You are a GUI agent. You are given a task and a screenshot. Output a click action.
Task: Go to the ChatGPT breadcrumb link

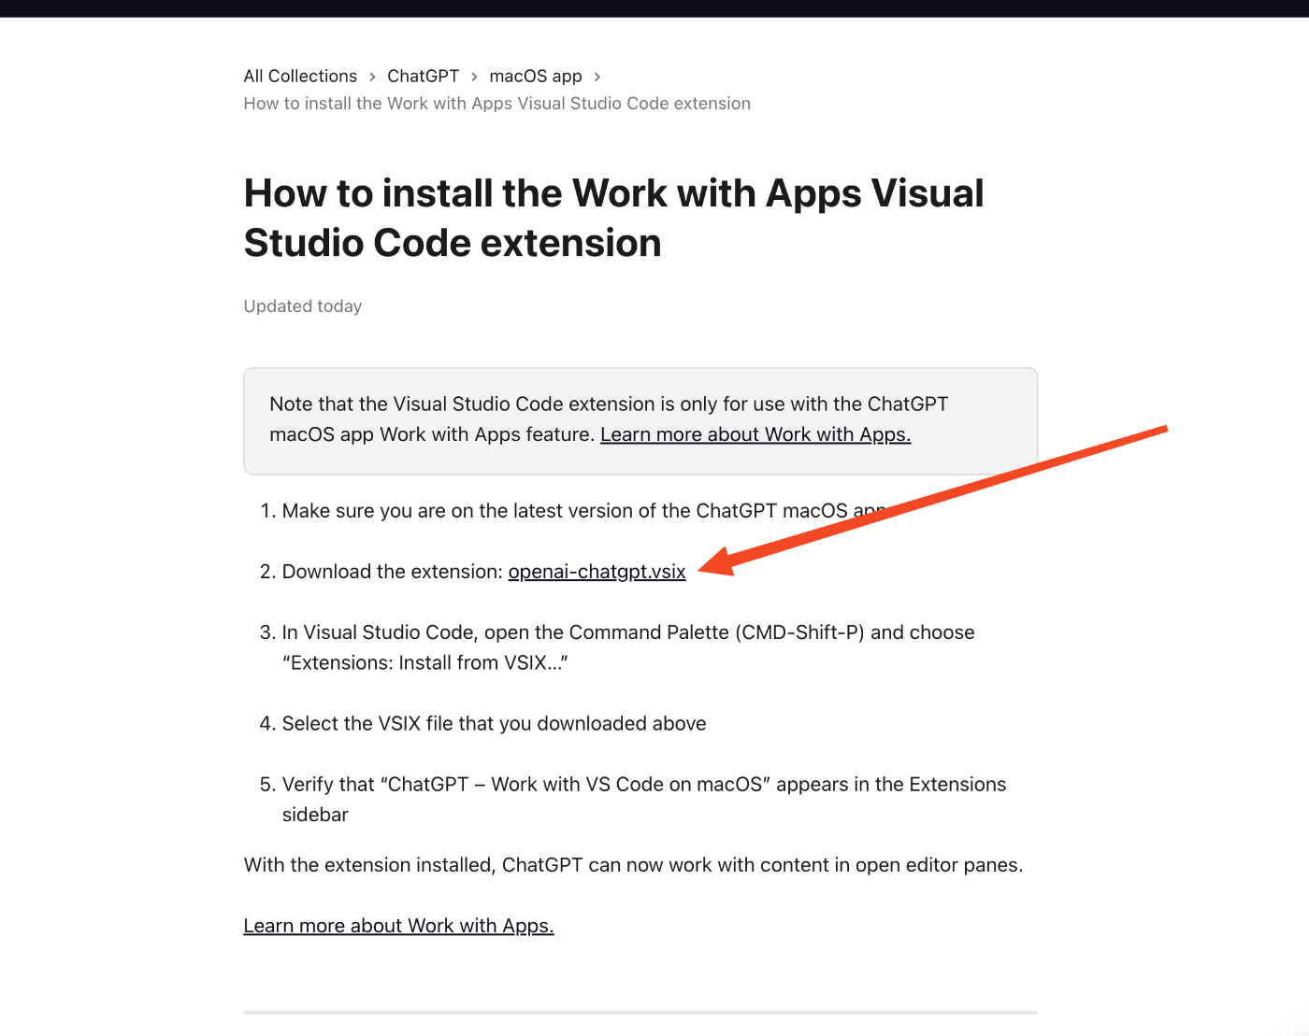(423, 76)
